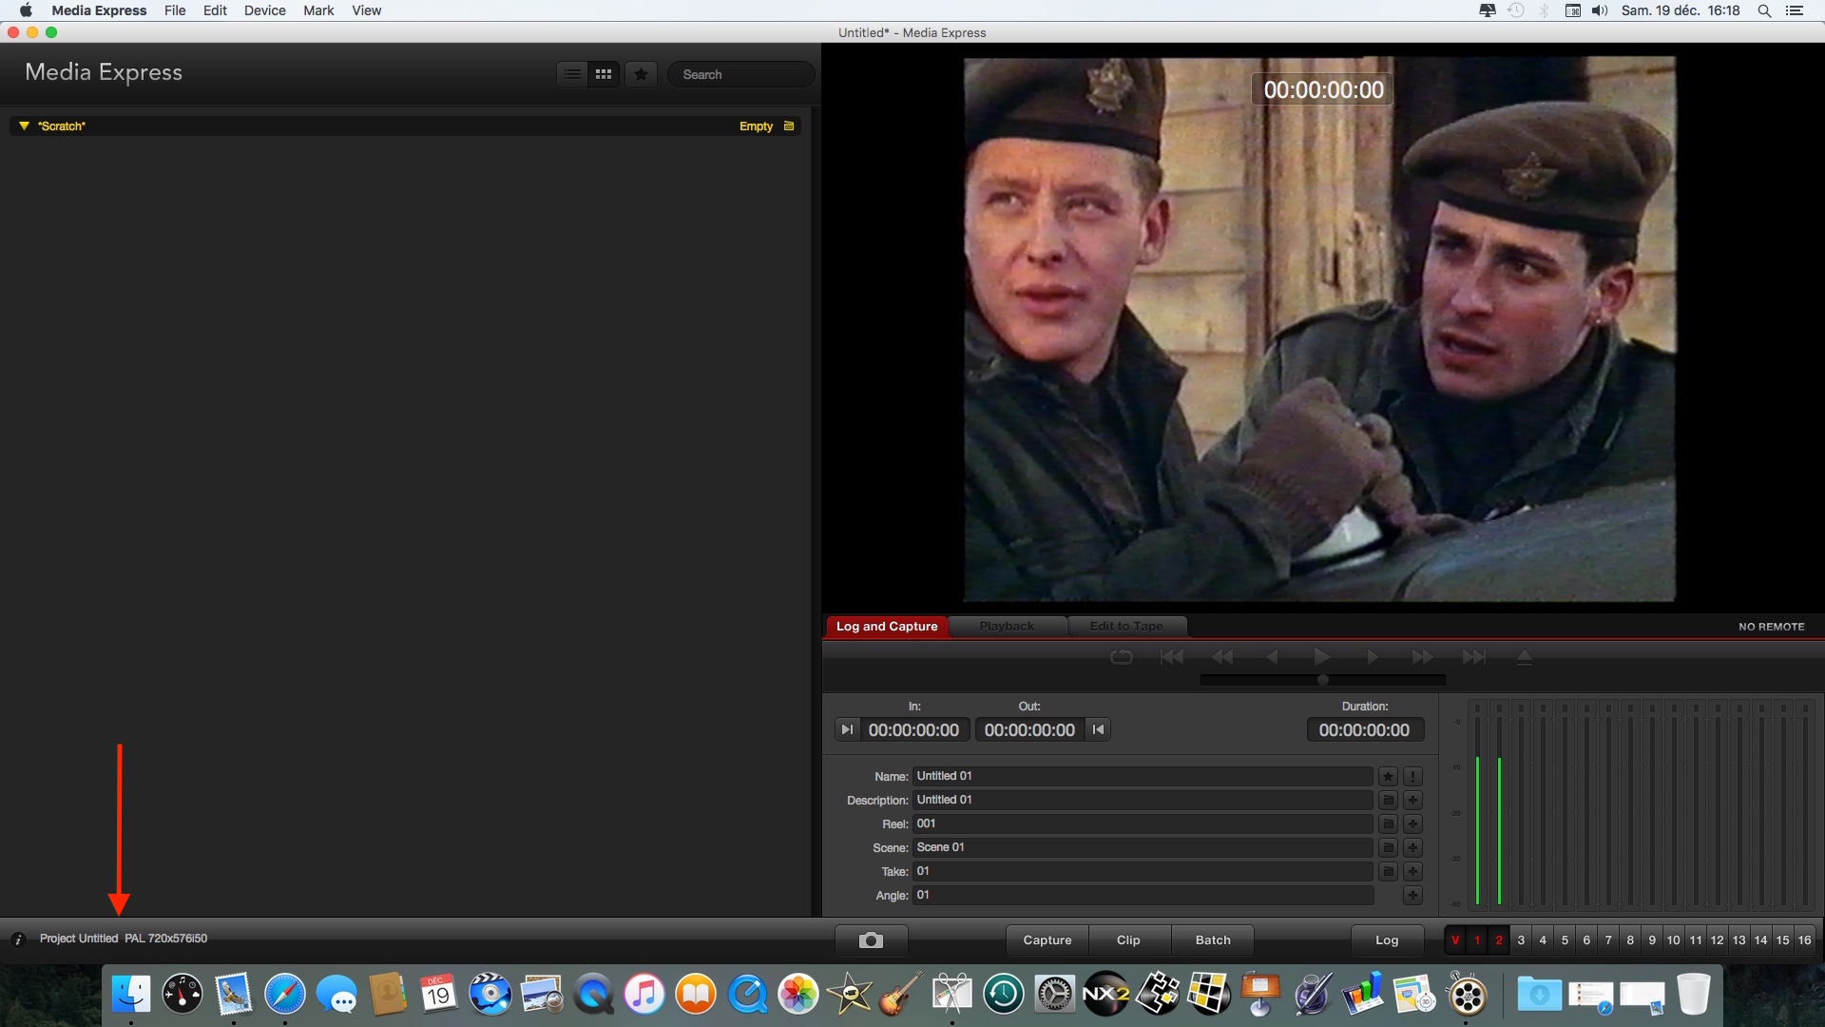Click the exclamation button next to Name
The image size is (1825, 1027).
click(x=1412, y=776)
